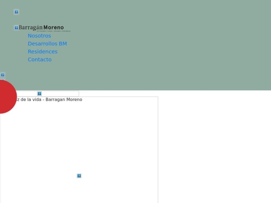
Task: Go to Desarrollos BM page
Action: [47, 44]
